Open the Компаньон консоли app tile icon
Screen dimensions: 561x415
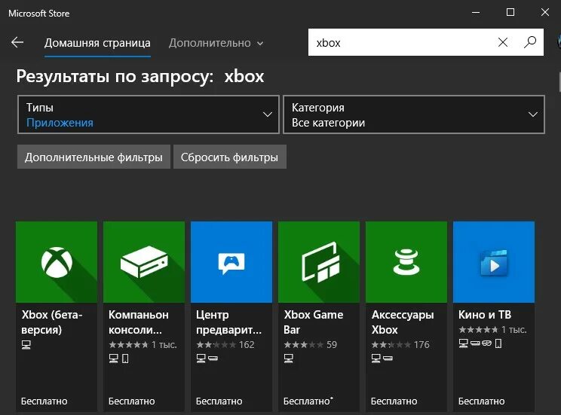pos(144,262)
